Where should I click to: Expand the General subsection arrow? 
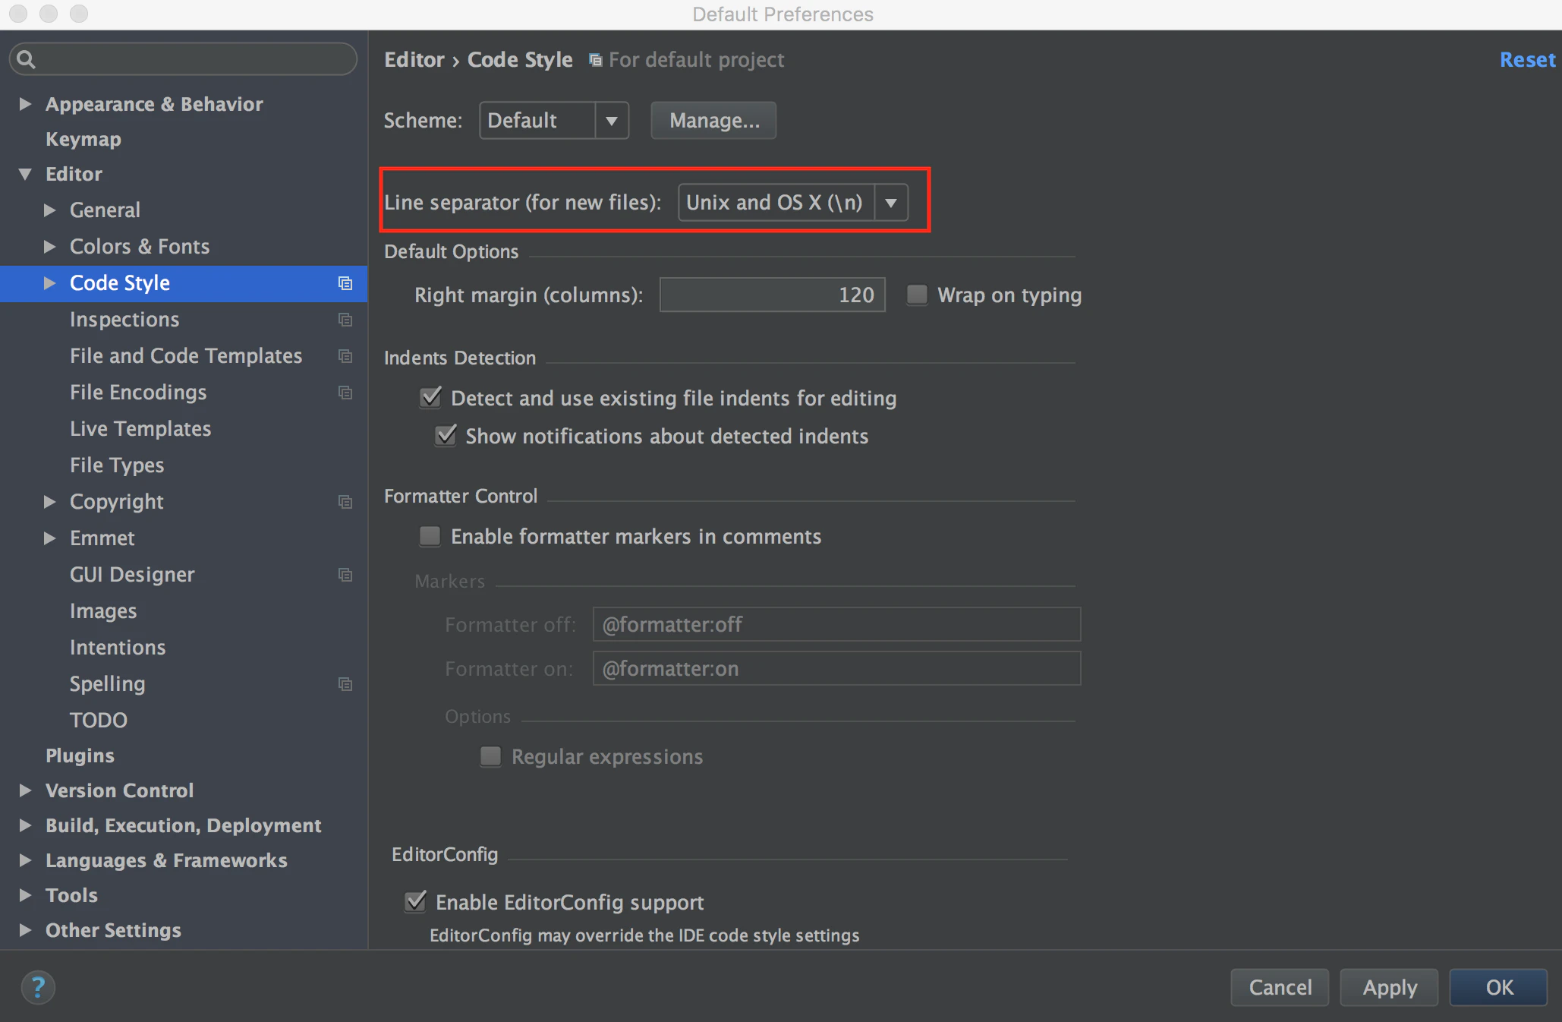coord(49,210)
